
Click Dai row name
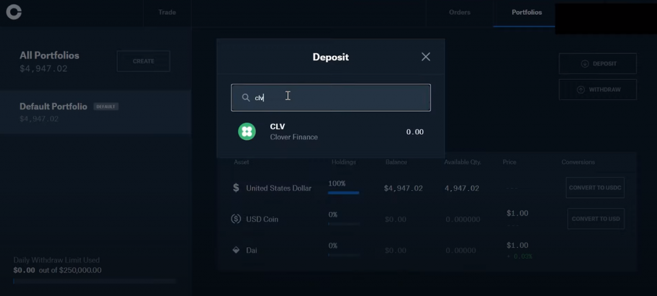(x=252, y=250)
